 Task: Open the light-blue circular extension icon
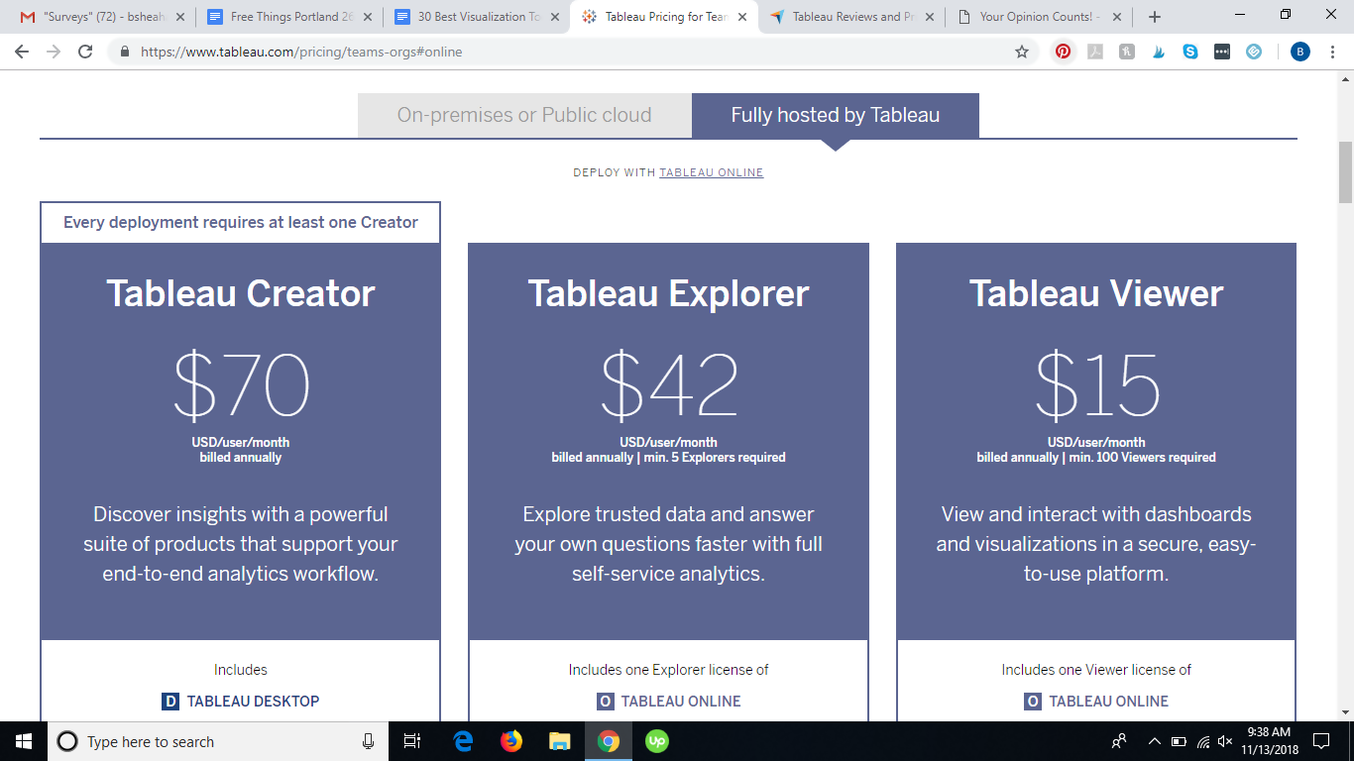tap(1254, 52)
